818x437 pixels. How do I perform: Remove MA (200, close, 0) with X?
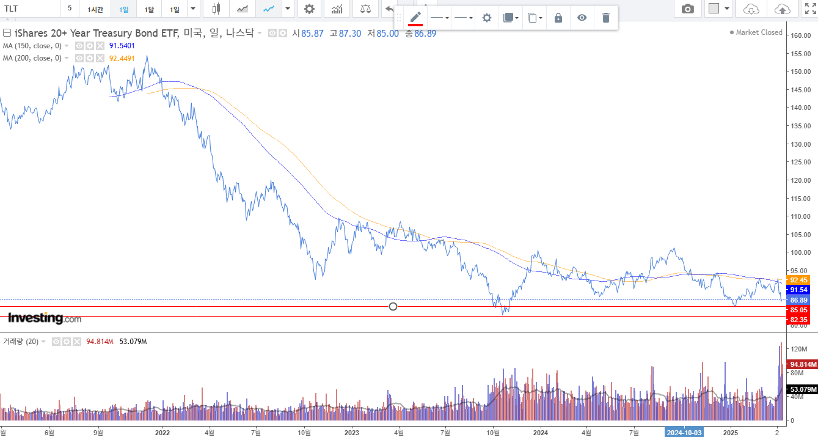point(100,58)
